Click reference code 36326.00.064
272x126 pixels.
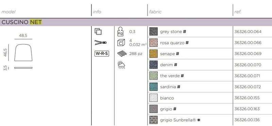pyautogui.click(x=248, y=31)
